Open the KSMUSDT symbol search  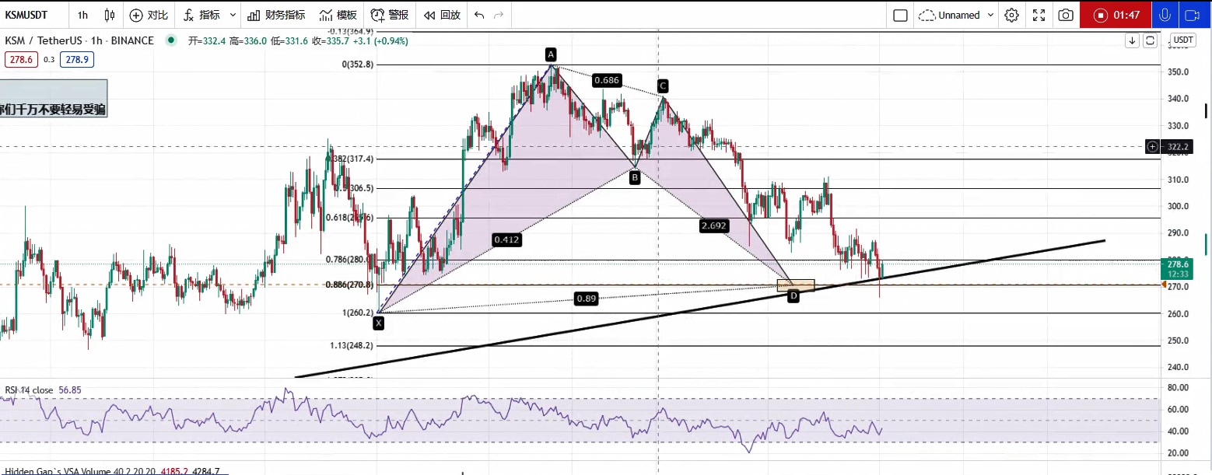(x=26, y=15)
